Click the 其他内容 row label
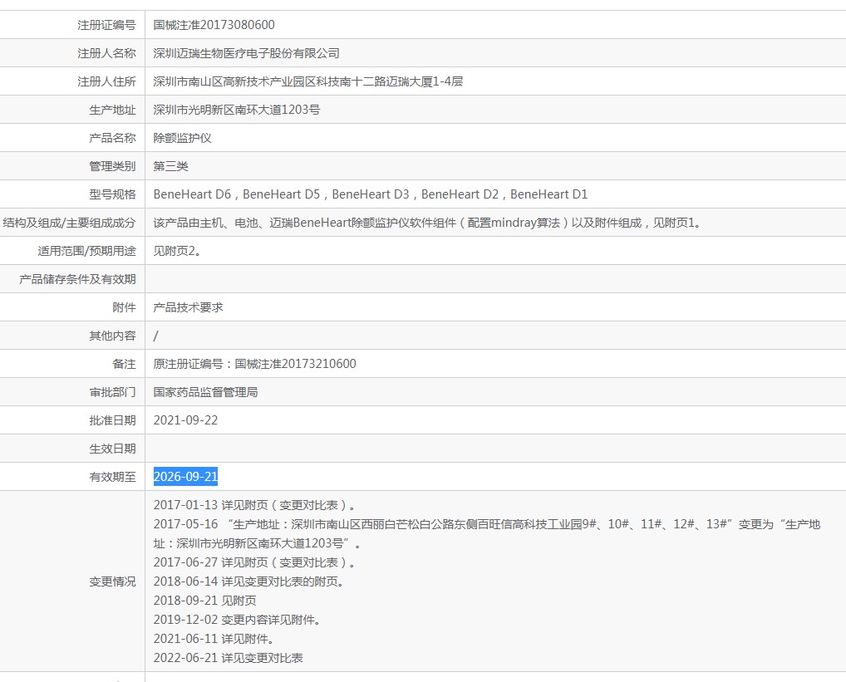This screenshot has width=846, height=682. 112,336
